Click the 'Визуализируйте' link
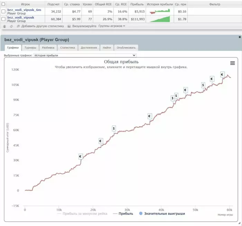242x226 pixels. (84, 26)
